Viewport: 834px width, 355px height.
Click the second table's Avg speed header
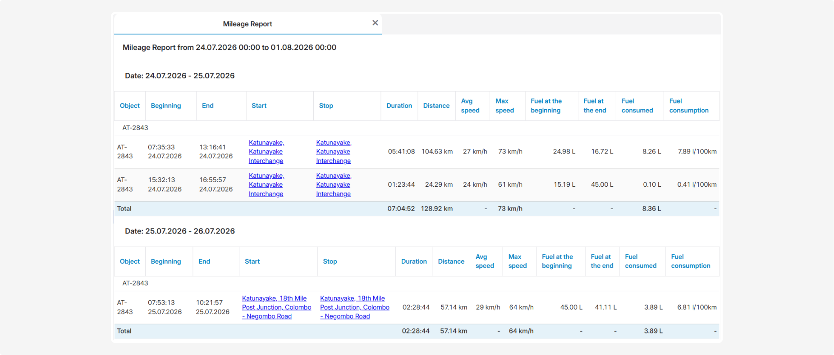pos(485,261)
